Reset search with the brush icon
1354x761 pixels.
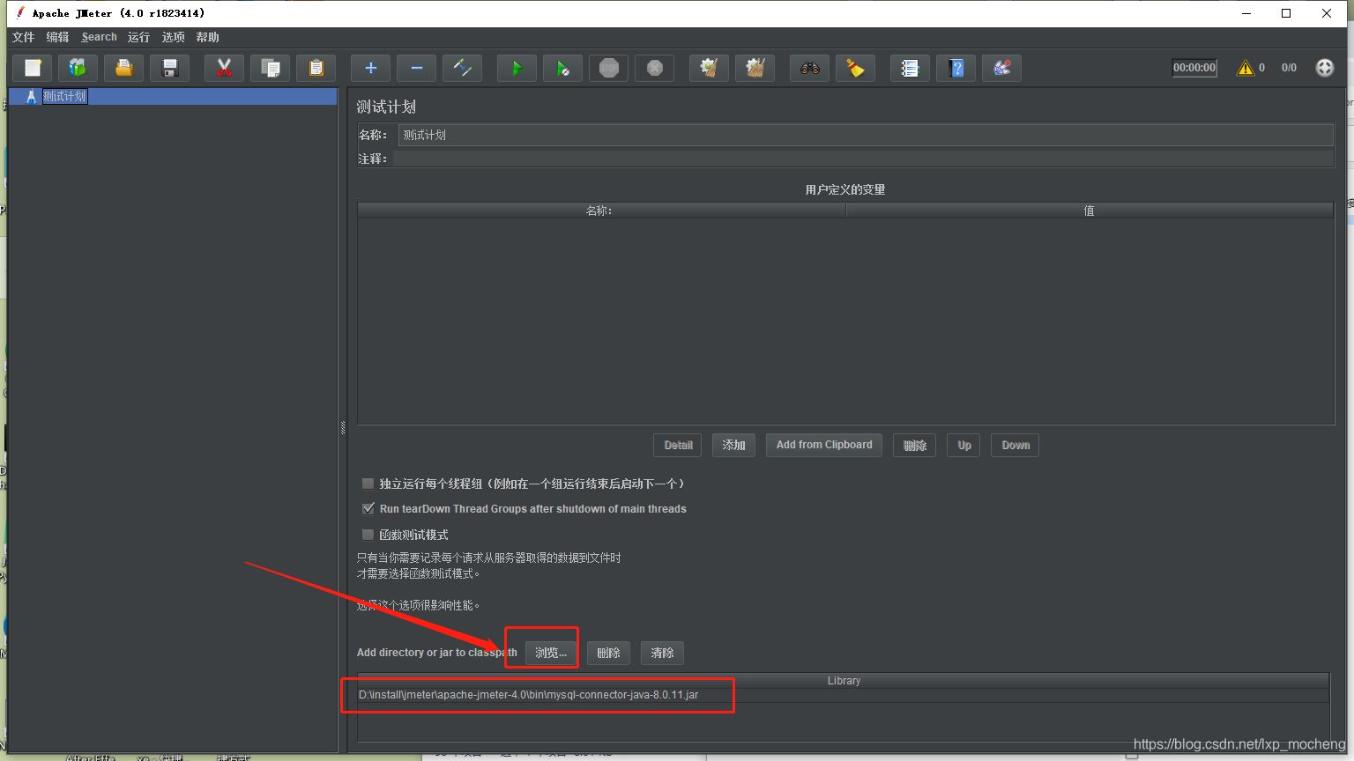point(856,68)
